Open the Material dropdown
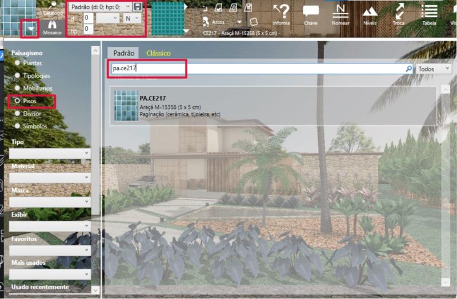Screen dimensions: 457x299 coord(50,177)
